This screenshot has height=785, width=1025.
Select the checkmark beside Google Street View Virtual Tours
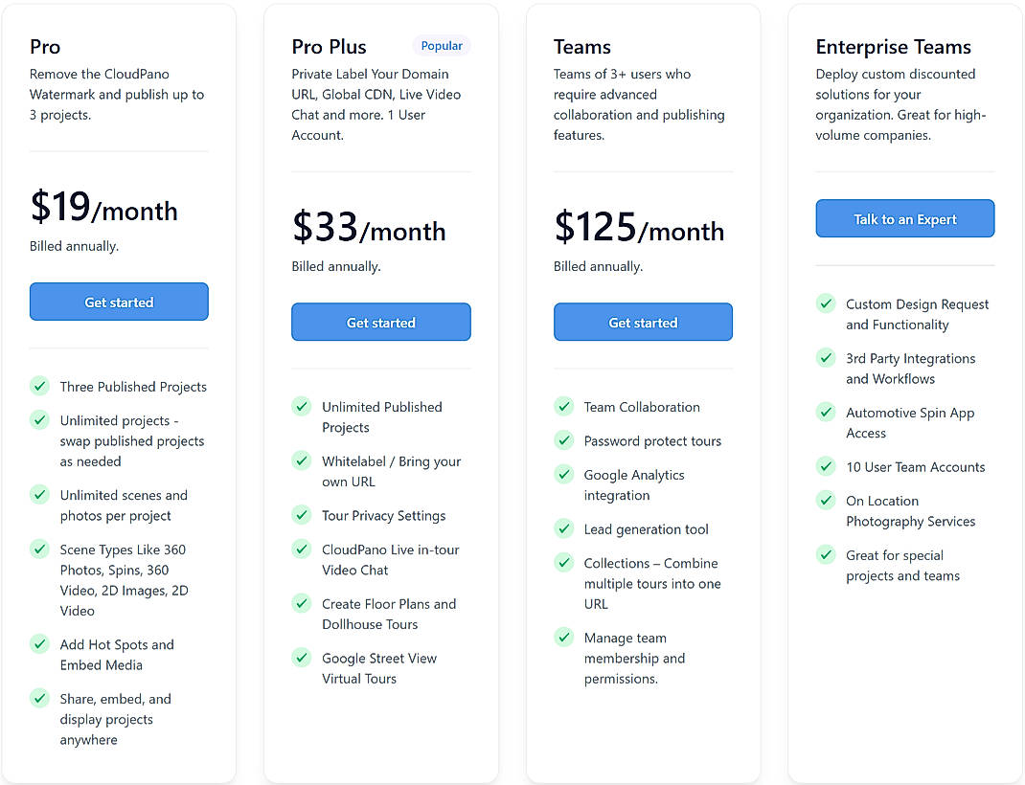[301, 658]
